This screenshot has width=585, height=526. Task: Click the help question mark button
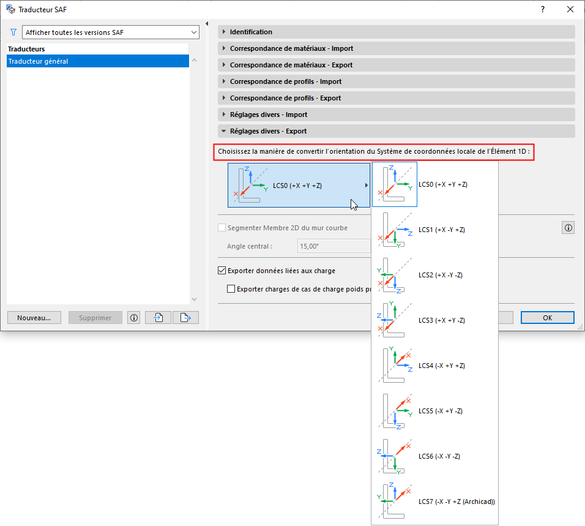coord(542,9)
